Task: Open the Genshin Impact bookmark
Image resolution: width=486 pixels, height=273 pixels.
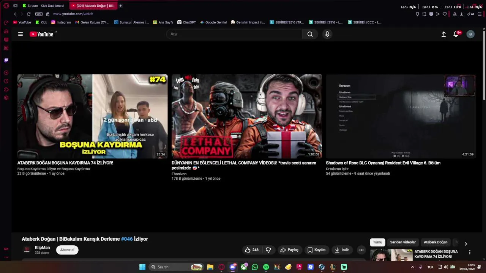Action: (x=248, y=22)
